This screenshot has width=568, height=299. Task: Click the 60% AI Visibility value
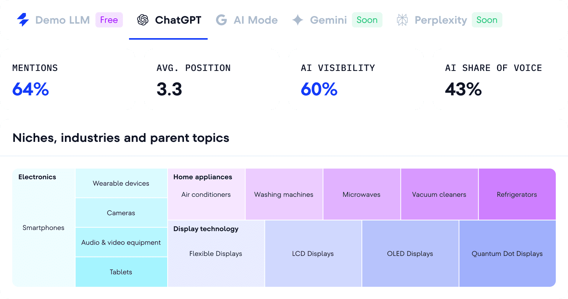tap(319, 89)
